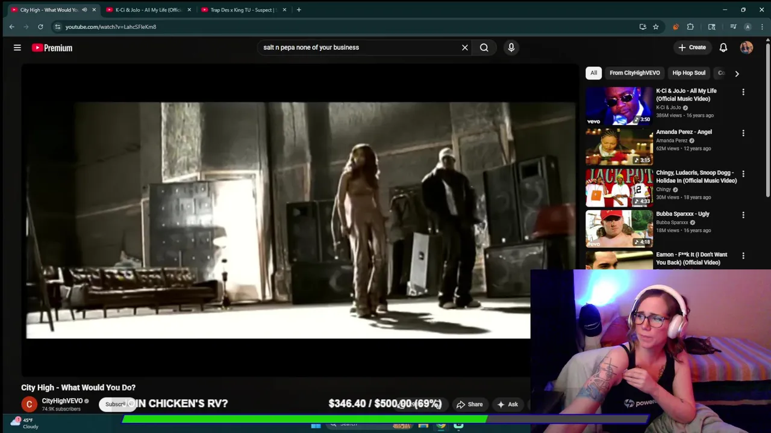Image resolution: width=771 pixels, height=433 pixels.
Task: Open options for Eamon video
Action: [743, 256]
